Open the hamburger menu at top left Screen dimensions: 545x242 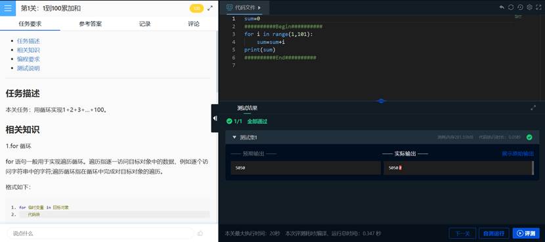click(8, 9)
